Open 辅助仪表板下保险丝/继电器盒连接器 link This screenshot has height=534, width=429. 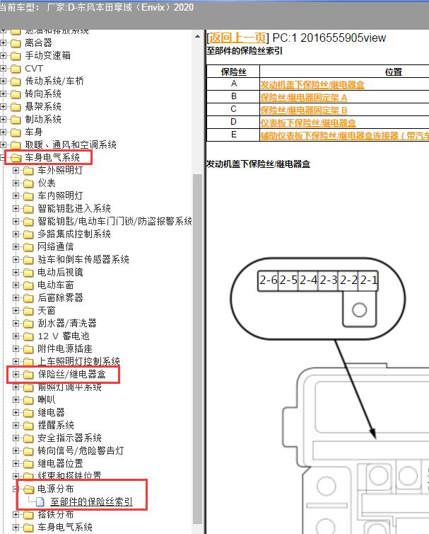coord(344,135)
